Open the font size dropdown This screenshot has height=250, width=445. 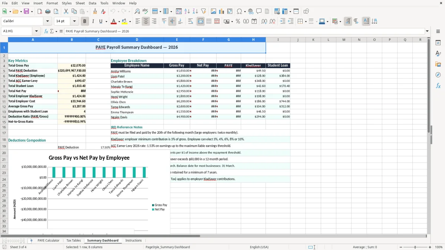pos(75,21)
